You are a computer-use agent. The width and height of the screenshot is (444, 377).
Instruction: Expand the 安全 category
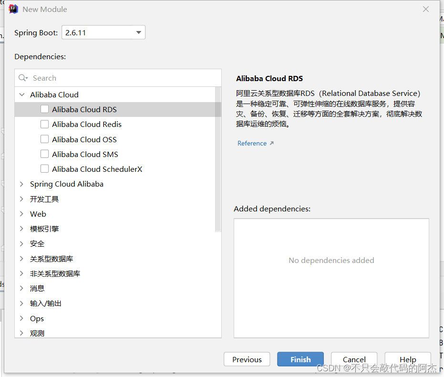(x=21, y=243)
